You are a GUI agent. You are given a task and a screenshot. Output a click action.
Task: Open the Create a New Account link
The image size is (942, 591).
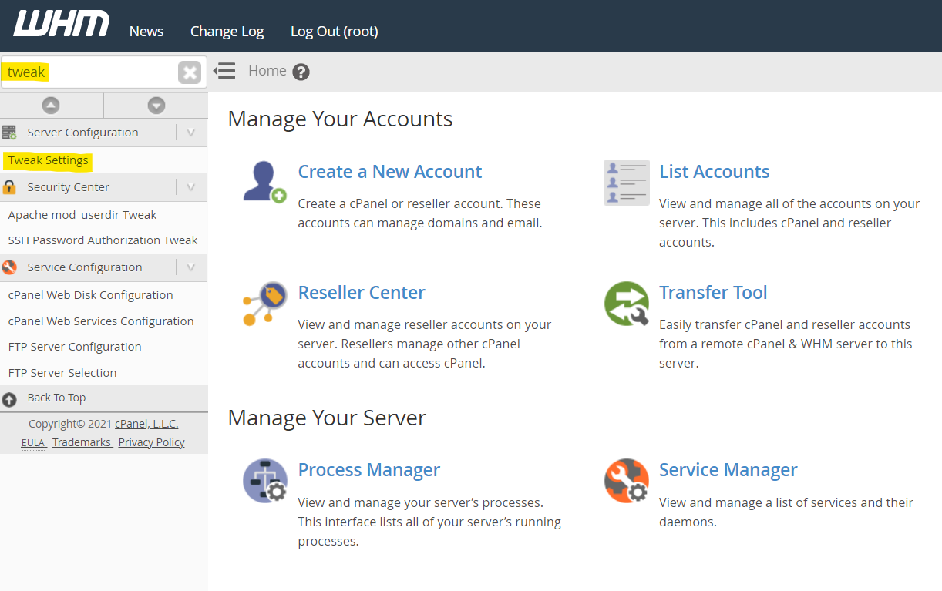point(390,171)
